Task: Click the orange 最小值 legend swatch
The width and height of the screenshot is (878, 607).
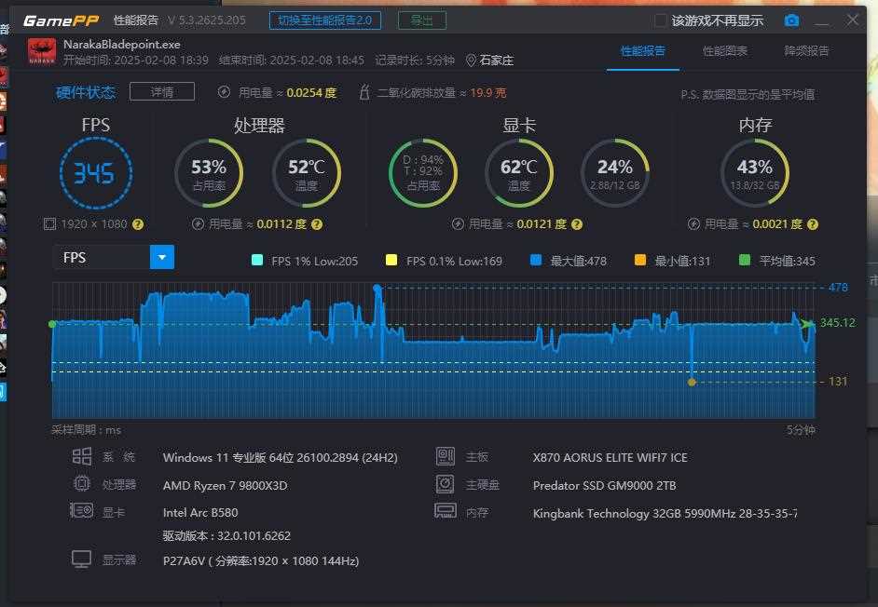Action: pos(640,260)
